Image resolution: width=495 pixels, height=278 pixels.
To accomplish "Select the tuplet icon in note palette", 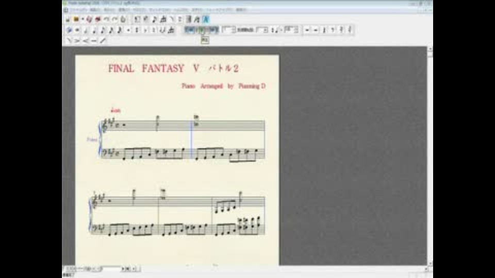I will (x=171, y=30).
